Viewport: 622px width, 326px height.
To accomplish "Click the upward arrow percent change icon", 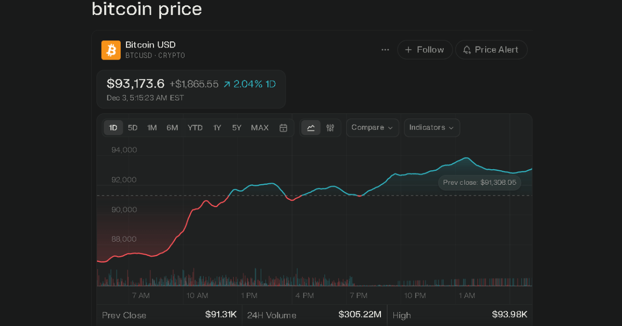I will tap(227, 84).
